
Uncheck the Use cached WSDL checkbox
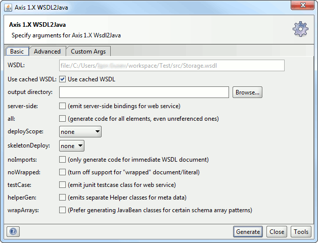tap(63, 79)
